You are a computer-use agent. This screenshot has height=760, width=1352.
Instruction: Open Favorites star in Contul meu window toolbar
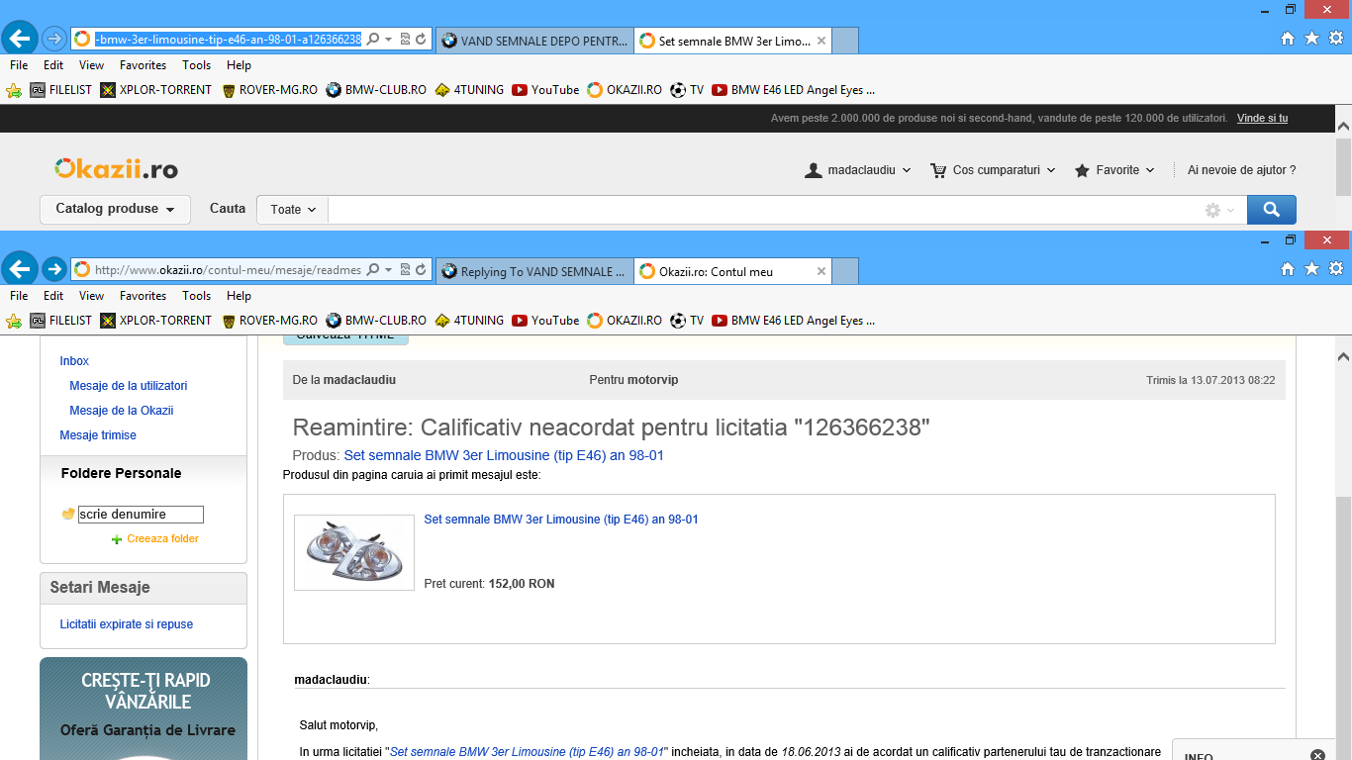pos(1311,269)
